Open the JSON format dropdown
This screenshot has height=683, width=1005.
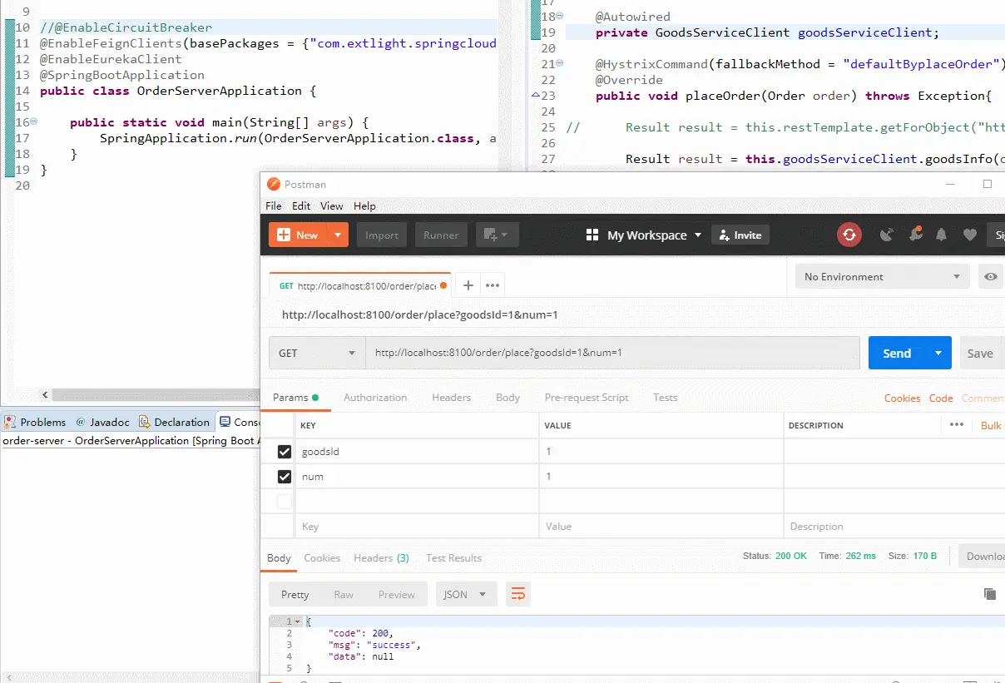click(x=466, y=594)
